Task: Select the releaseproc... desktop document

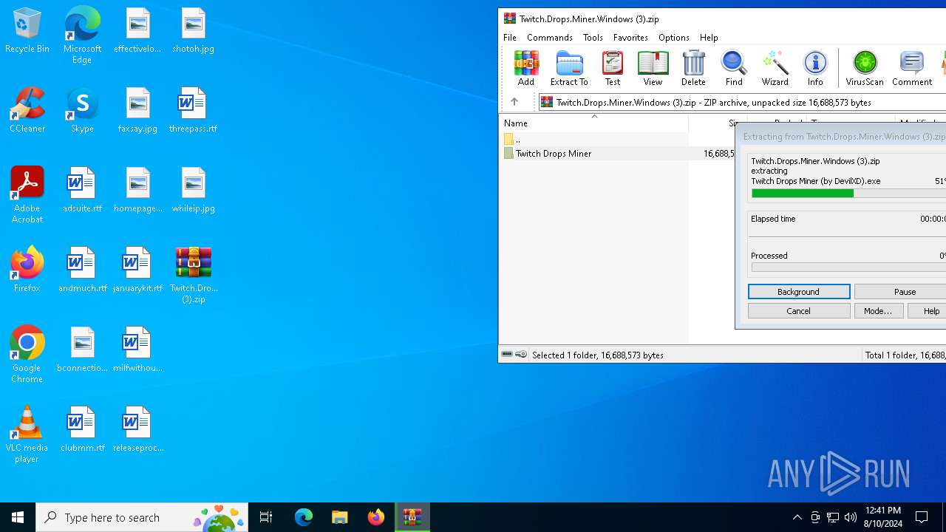Action: pyautogui.click(x=137, y=429)
